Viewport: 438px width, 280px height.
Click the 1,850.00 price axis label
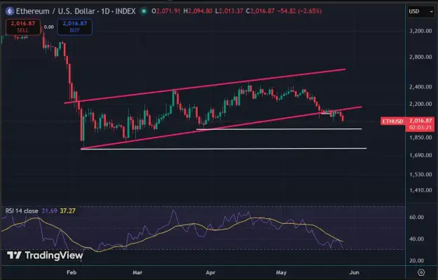[x=420, y=138]
